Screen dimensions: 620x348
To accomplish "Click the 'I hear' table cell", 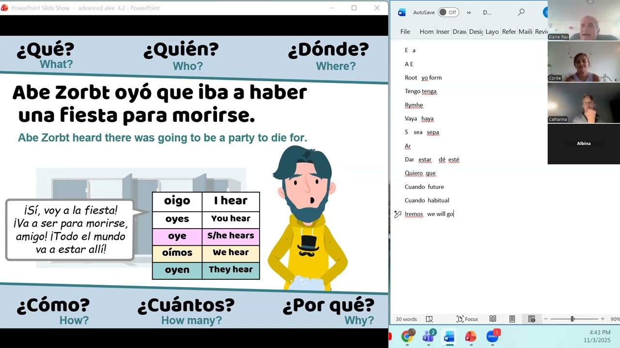I will [x=231, y=201].
